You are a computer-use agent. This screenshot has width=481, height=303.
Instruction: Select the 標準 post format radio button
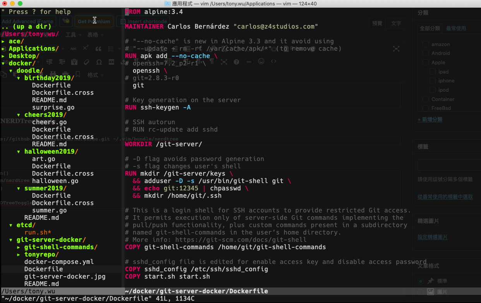pyautogui.click(x=421, y=281)
